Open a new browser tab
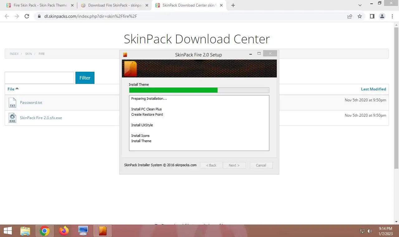Viewport: 399px width, 237px height. pos(233,5)
